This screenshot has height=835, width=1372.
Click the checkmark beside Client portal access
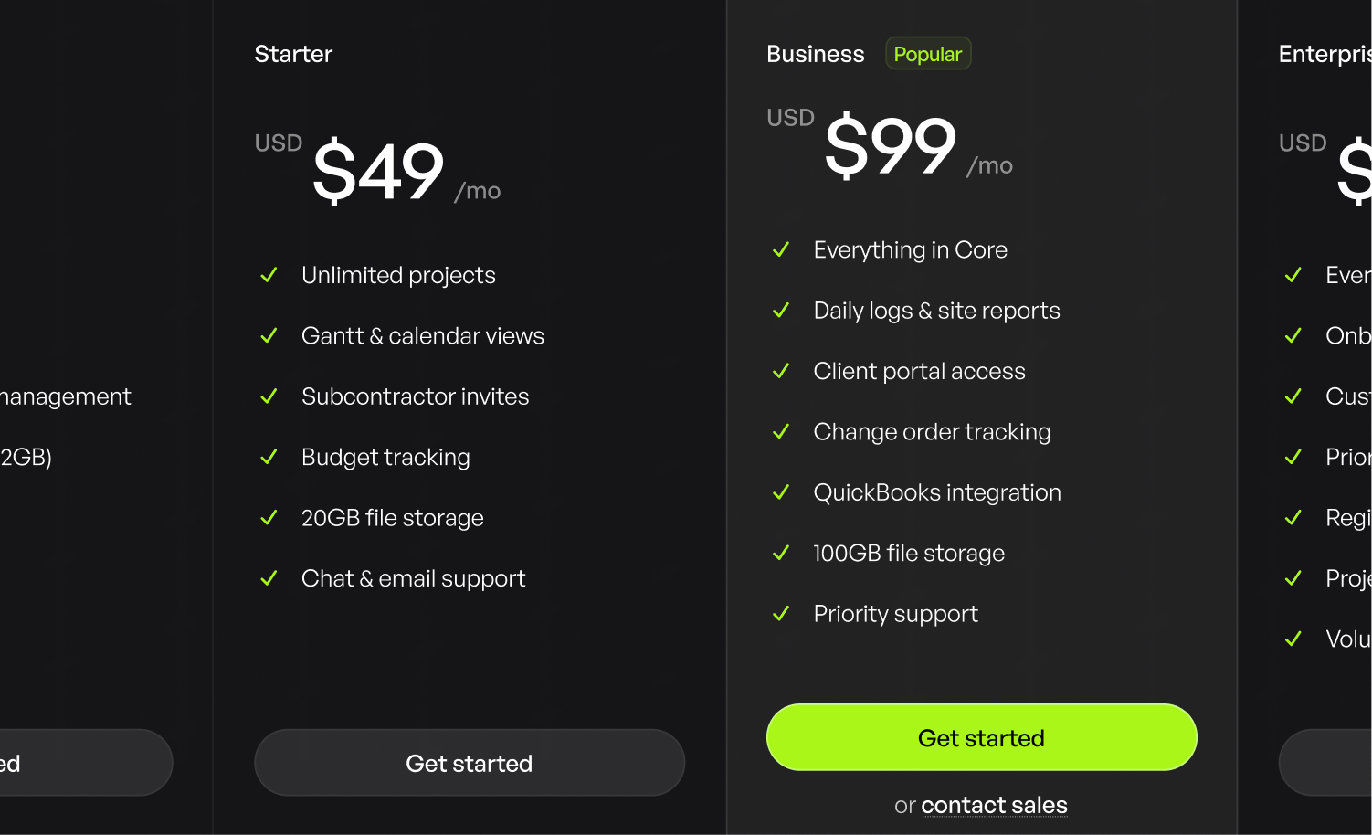(x=781, y=371)
